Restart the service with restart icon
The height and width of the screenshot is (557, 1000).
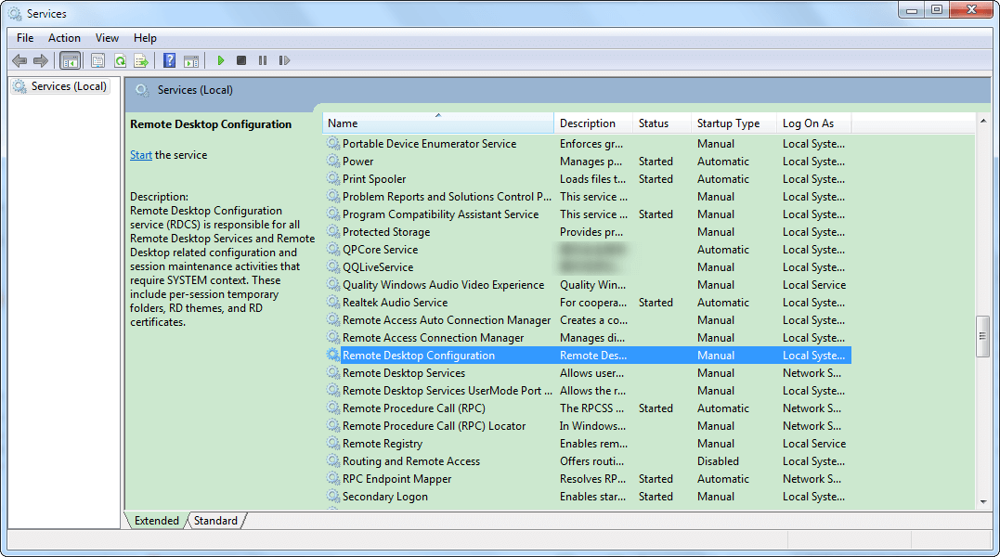click(x=284, y=60)
